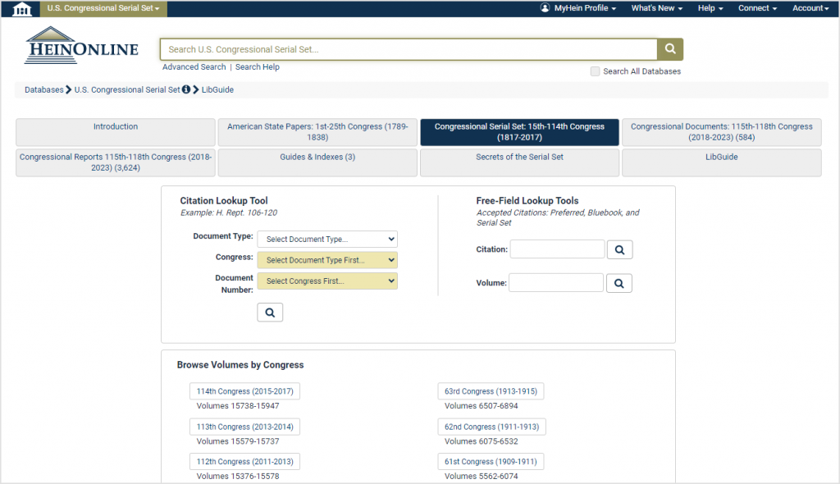Click the MyHein Profile user icon
The height and width of the screenshot is (484, 840).
[x=545, y=8]
